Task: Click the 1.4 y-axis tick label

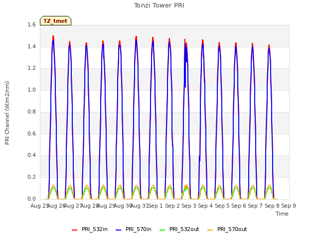Action: point(31,46)
